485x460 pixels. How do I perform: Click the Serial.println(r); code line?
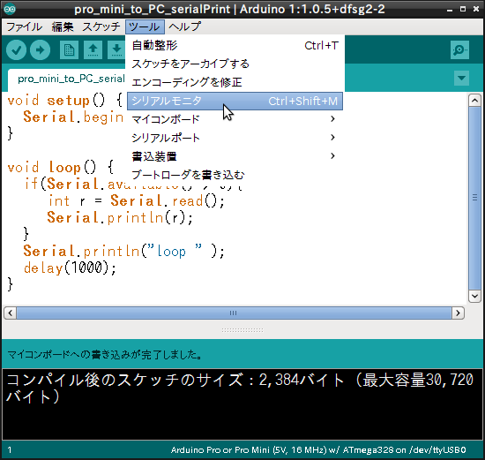pos(120,217)
